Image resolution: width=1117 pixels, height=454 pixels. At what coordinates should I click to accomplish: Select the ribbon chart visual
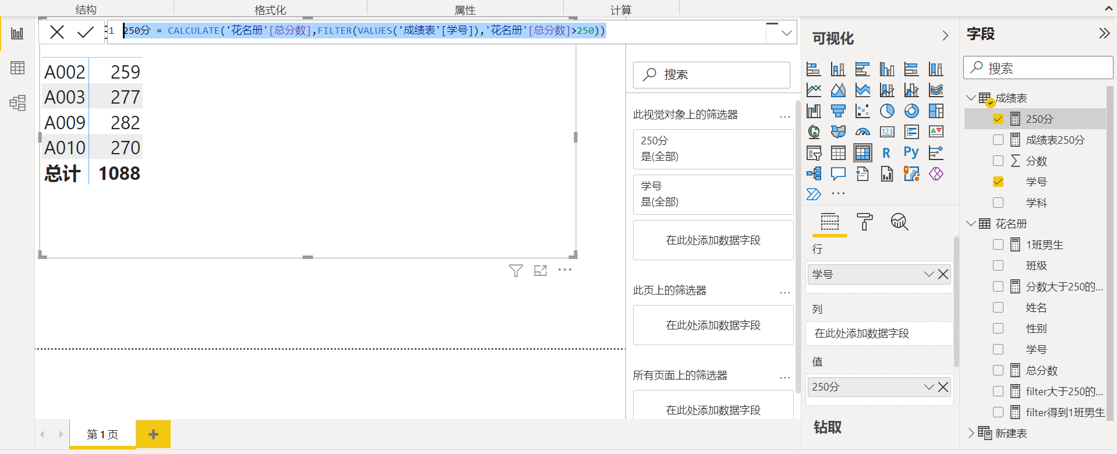(936, 90)
